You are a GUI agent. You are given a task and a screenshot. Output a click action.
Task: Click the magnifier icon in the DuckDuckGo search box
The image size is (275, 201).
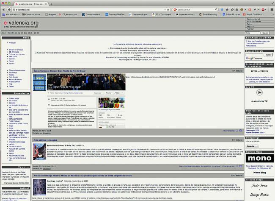(x=216, y=10)
